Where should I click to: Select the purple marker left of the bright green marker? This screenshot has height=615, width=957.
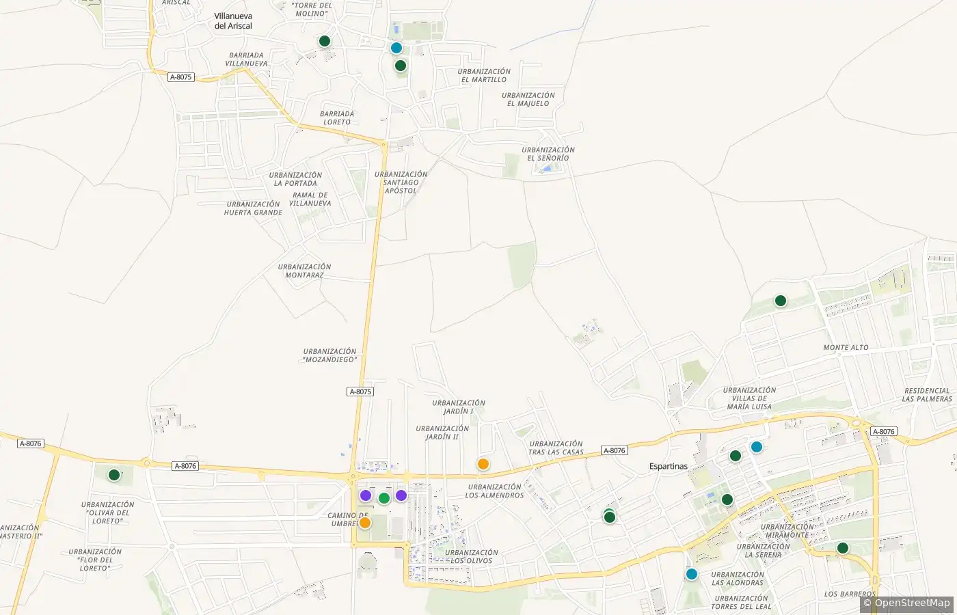366,495
